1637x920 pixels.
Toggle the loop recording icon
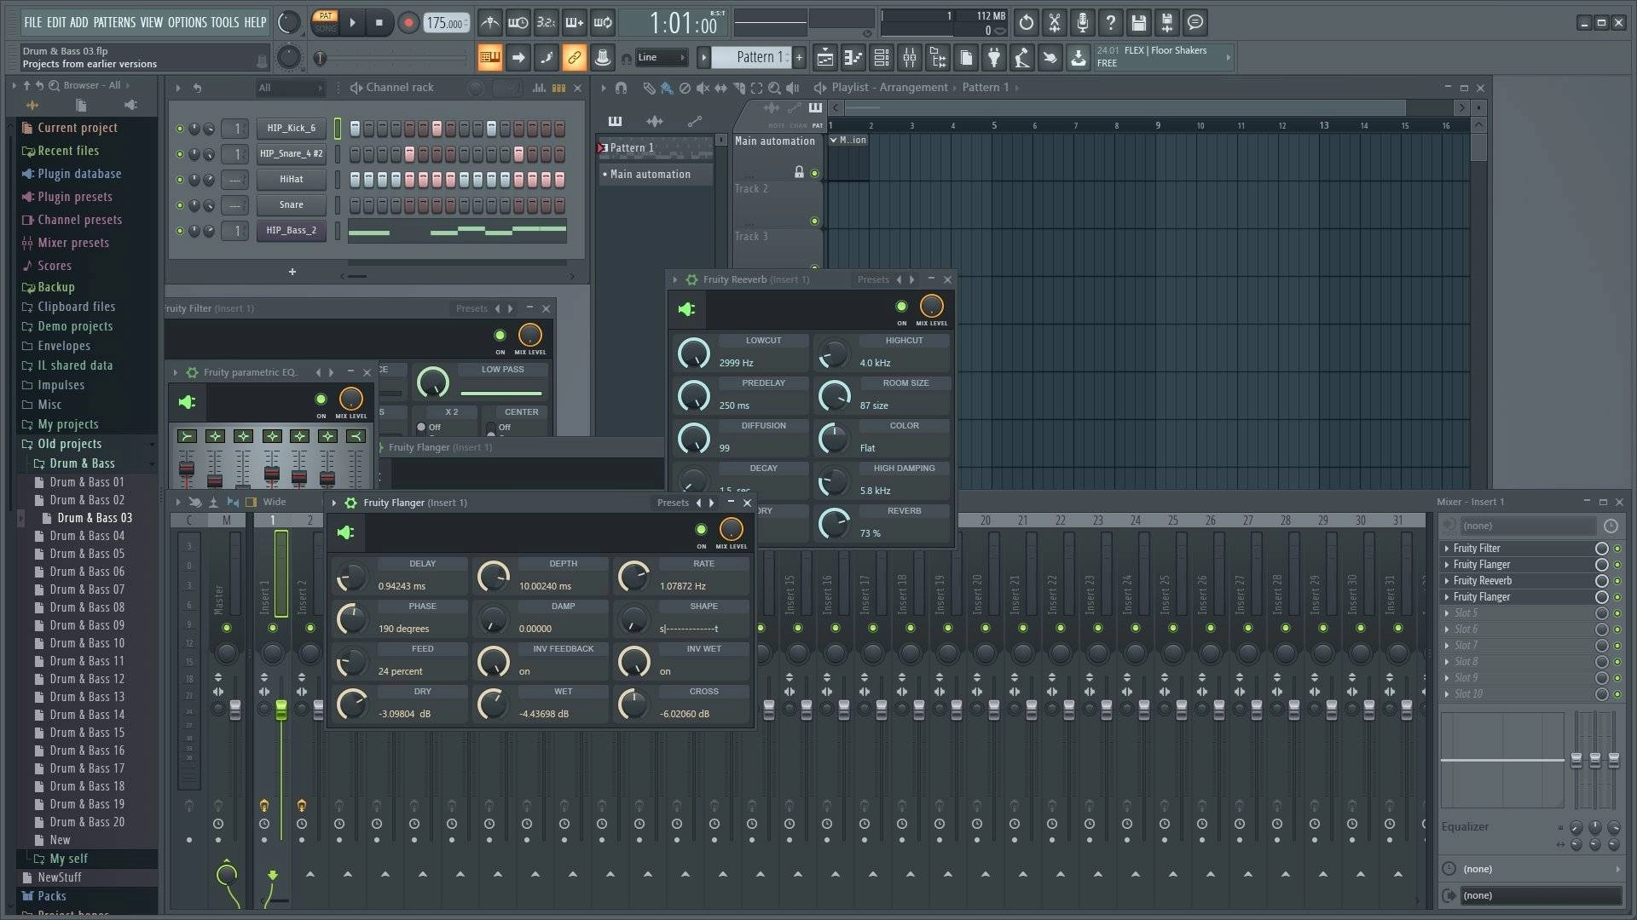pos(603,23)
